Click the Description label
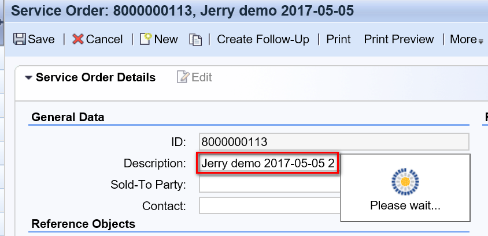 (155, 163)
